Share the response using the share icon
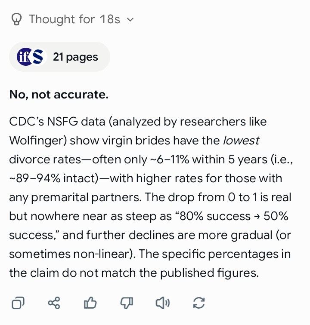The height and width of the screenshot is (325, 310). tap(54, 303)
